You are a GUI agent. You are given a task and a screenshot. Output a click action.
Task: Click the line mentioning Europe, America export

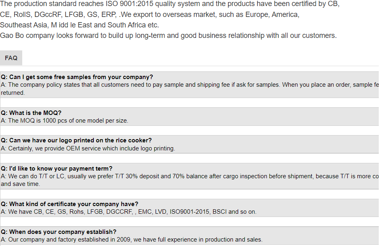150,15
